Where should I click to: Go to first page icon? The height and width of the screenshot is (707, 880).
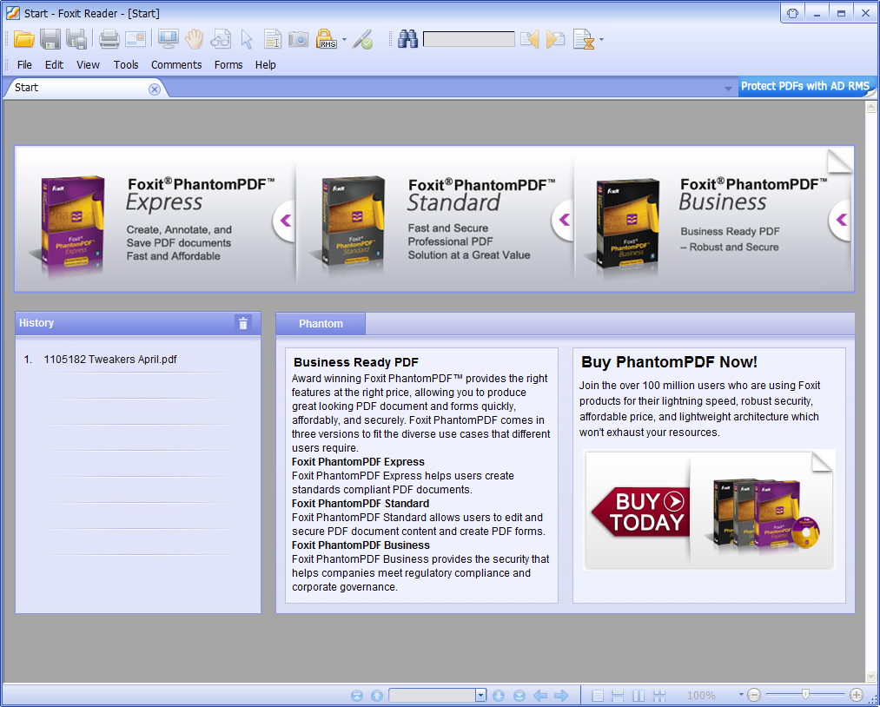(x=357, y=696)
